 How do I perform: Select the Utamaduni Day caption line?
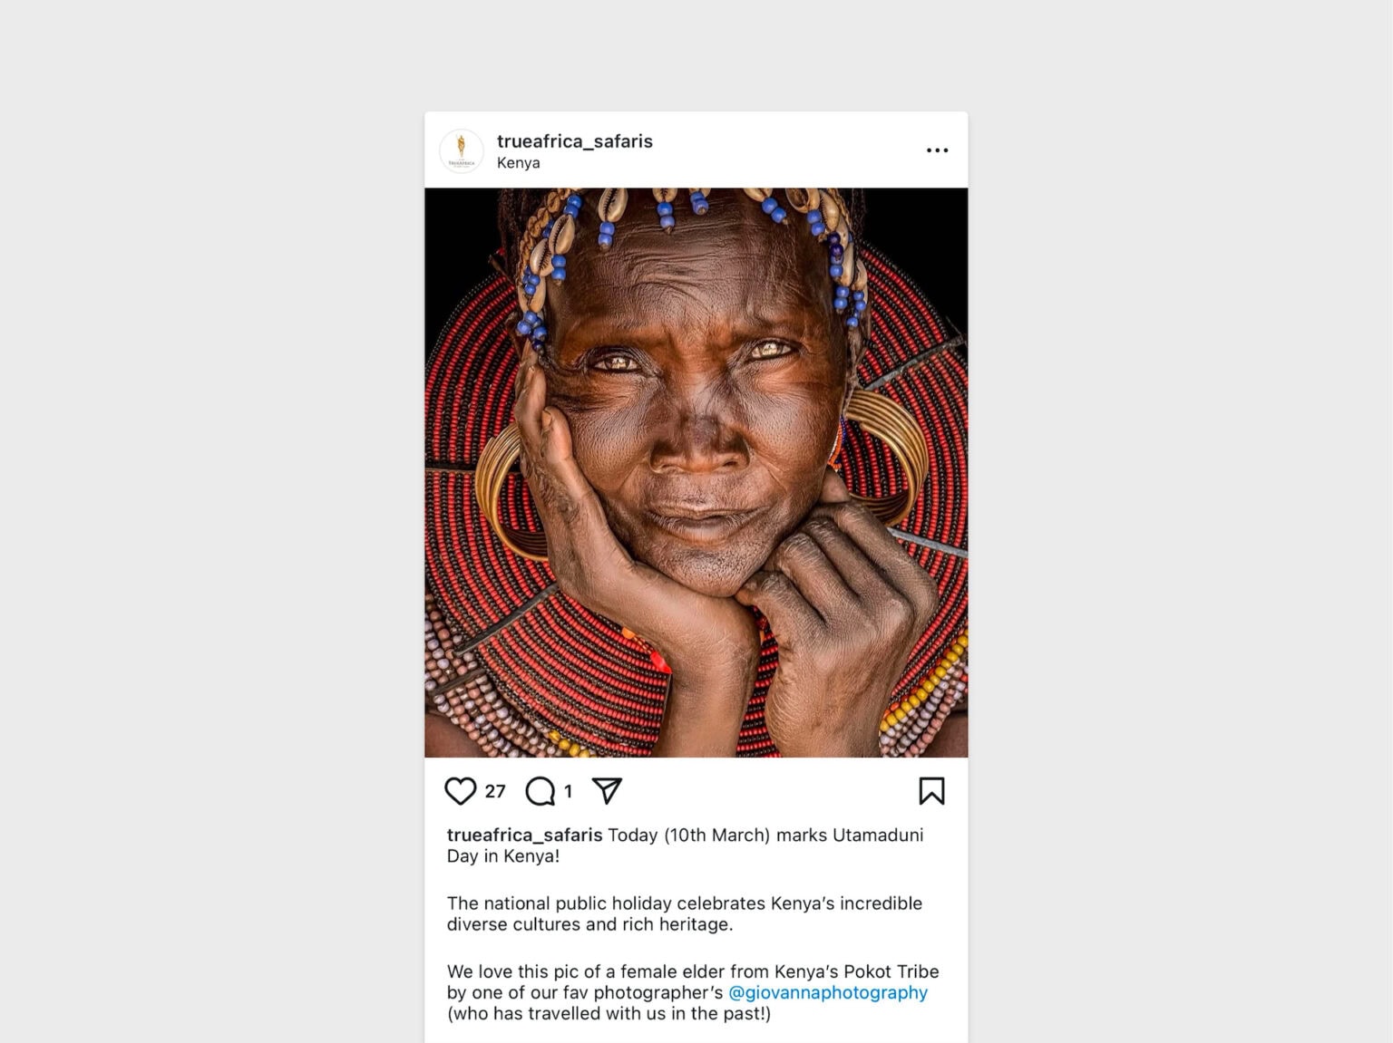(685, 845)
